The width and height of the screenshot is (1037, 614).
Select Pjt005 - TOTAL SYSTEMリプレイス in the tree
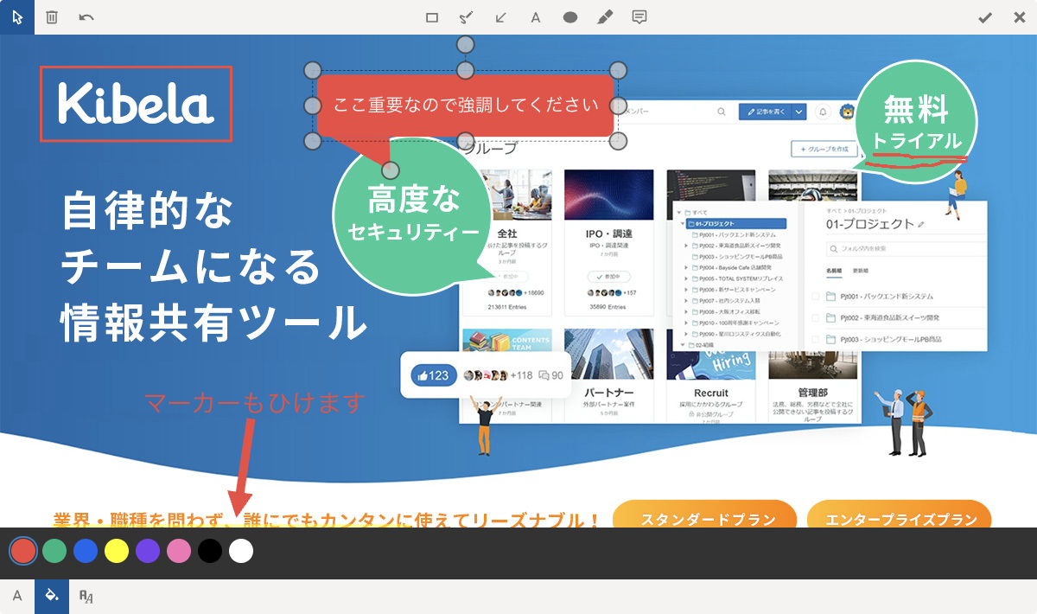click(x=737, y=279)
